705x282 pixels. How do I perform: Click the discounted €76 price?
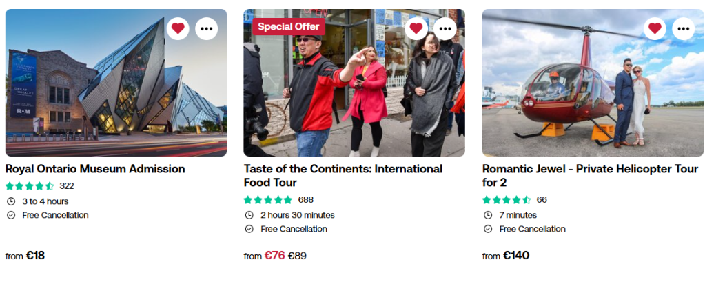tap(274, 256)
